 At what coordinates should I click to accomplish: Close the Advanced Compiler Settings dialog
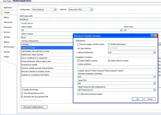tap(156, 36)
